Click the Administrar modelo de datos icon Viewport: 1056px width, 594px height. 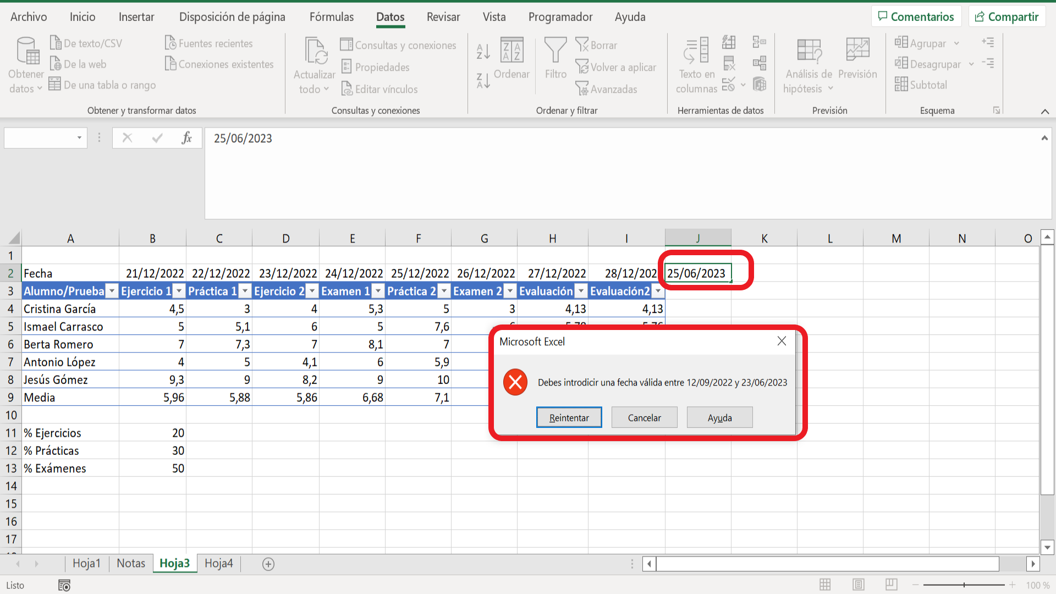pyautogui.click(x=760, y=85)
